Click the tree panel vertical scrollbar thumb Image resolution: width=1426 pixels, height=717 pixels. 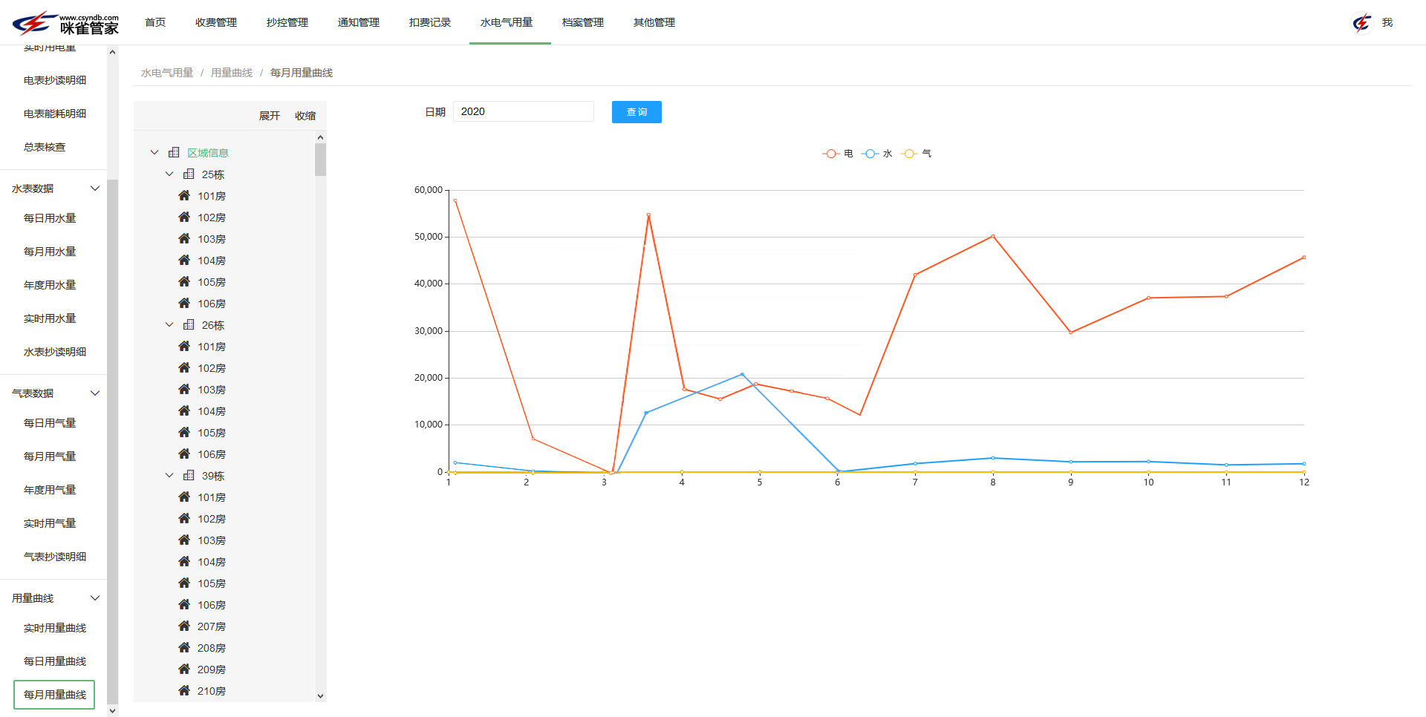[320, 160]
